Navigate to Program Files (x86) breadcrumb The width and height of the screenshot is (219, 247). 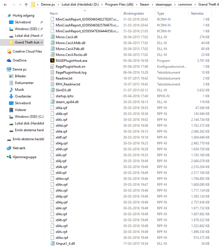(x=119, y=4)
